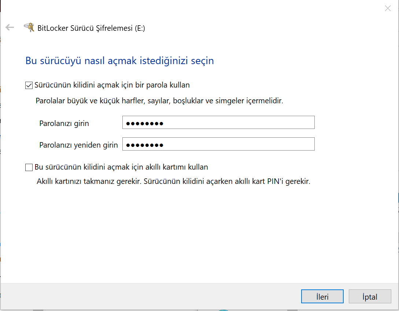
Task: Click the password requirements hint text
Action: pyautogui.click(x=159, y=101)
